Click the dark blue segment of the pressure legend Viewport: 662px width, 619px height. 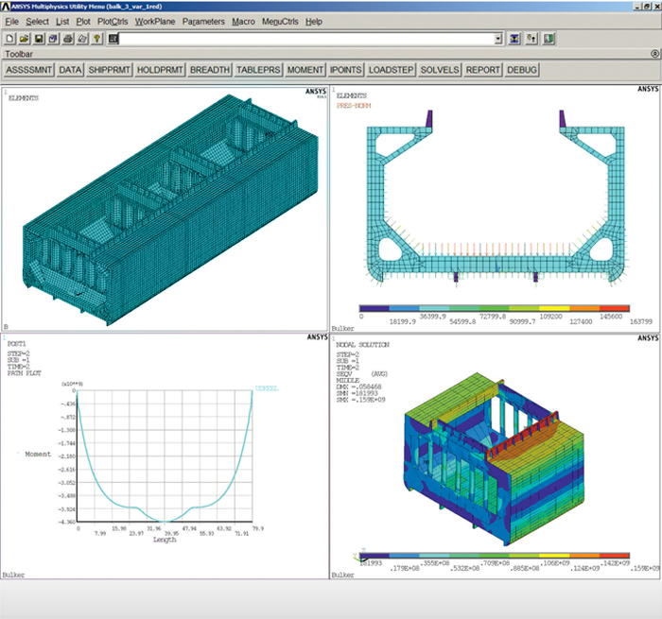pos(375,308)
